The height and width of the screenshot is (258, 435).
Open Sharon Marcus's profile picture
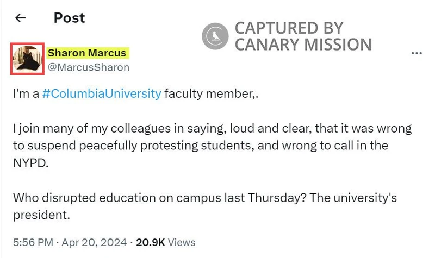28,58
